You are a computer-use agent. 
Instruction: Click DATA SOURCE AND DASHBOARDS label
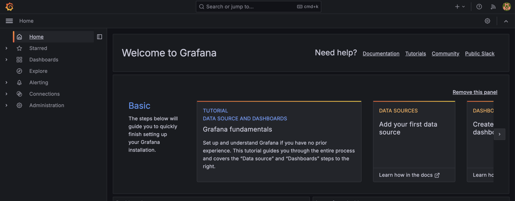pyautogui.click(x=245, y=119)
